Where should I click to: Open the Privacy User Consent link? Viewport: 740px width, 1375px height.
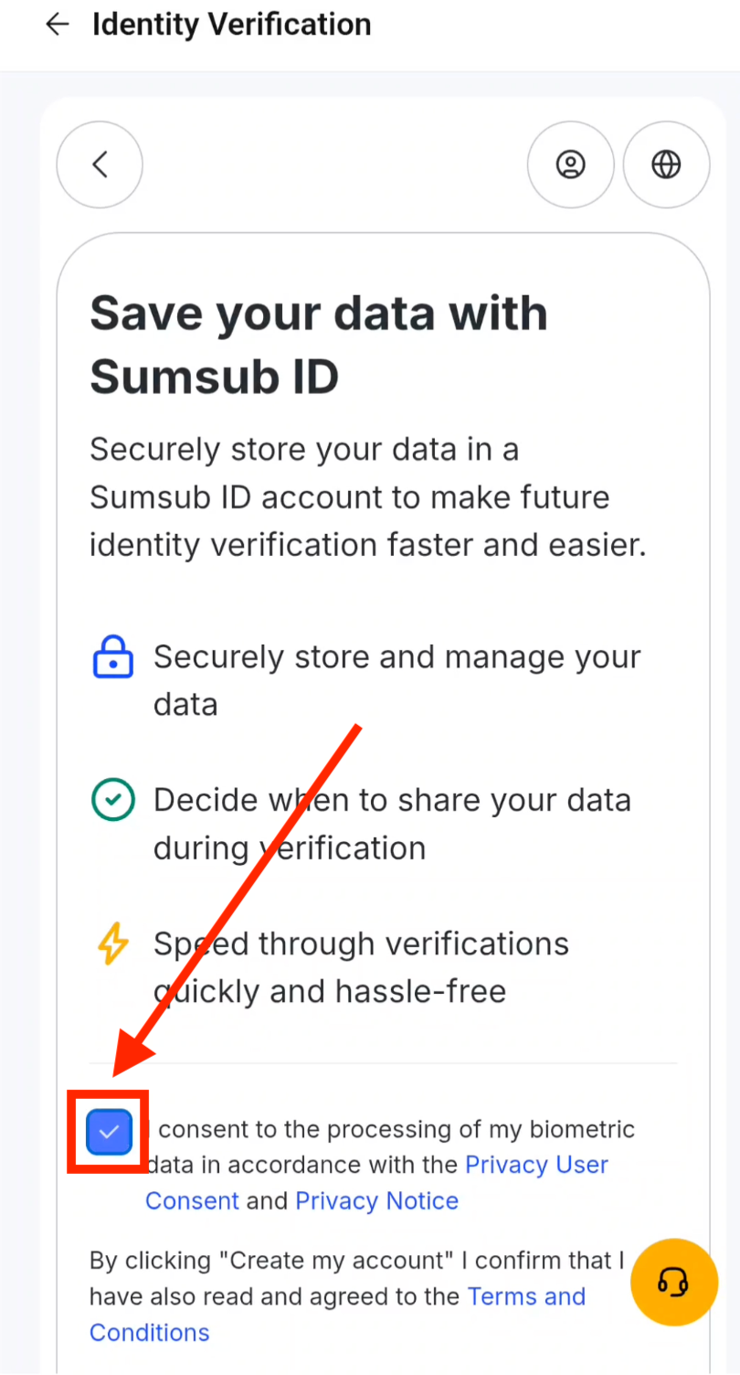(x=536, y=1165)
